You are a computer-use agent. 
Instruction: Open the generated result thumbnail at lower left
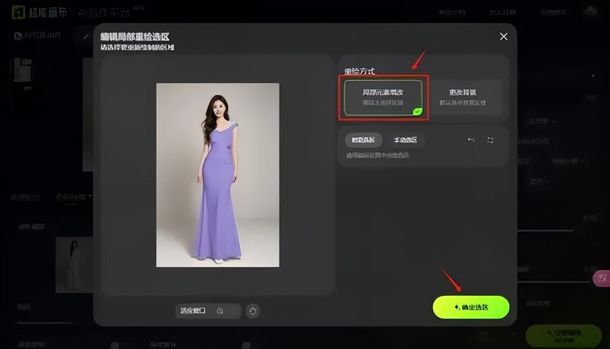pyautogui.click(x=74, y=264)
